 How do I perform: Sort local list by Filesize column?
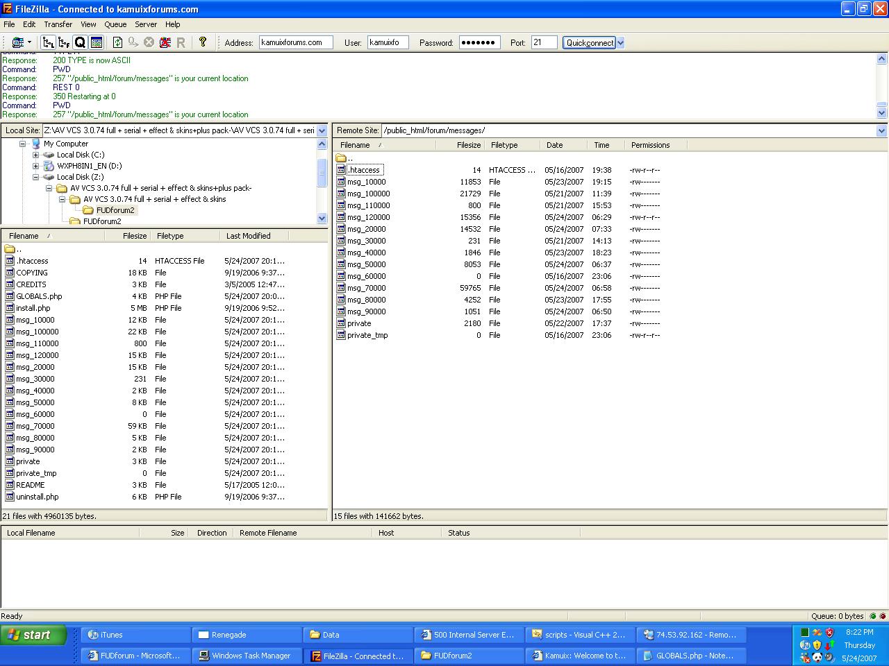point(127,236)
